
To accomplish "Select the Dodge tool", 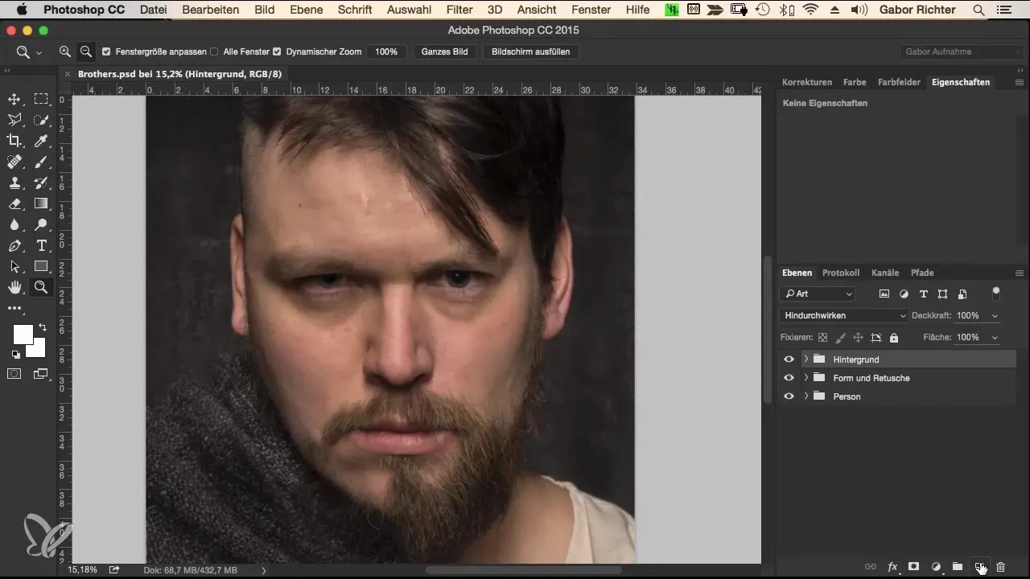I will [41, 224].
